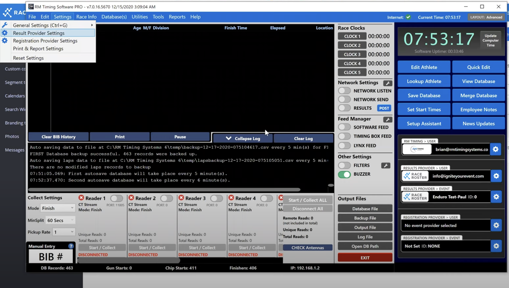Turn off the Buzzer toggle
509x288 pixels.
(x=344, y=174)
